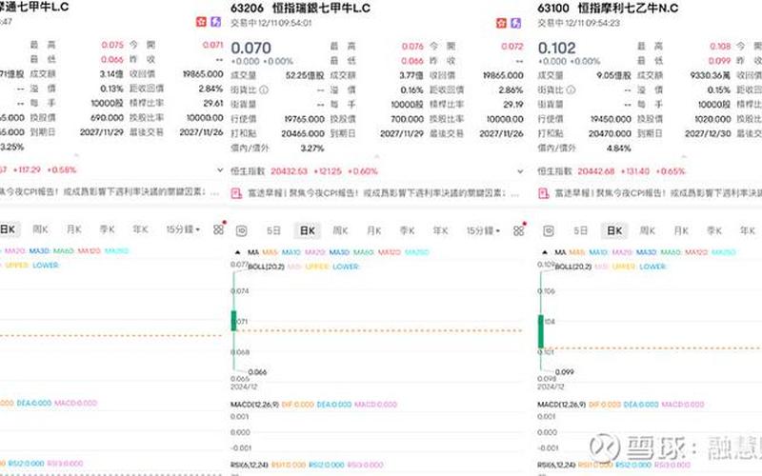Click Hong Kong market badge in leftmost panel
Image resolution: width=762 pixels, height=476 pixels.
pos(201,21)
